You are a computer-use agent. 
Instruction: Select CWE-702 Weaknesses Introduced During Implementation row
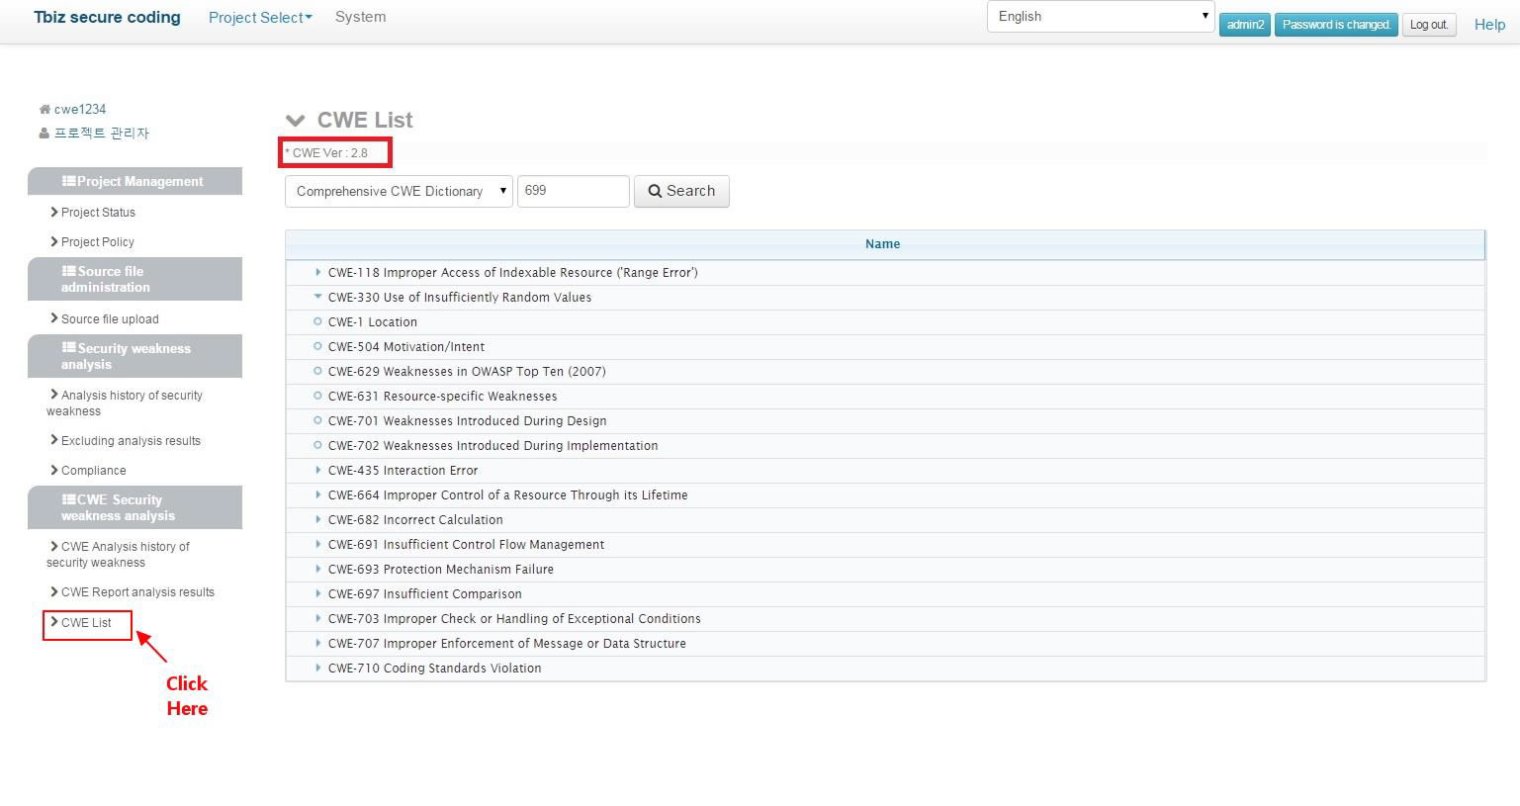[885, 445]
